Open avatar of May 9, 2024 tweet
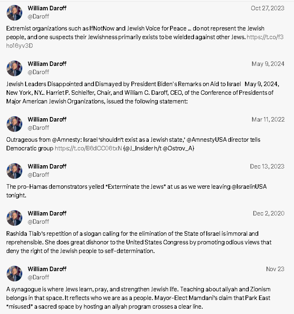This screenshot has width=294, height=314. [14, 68]
